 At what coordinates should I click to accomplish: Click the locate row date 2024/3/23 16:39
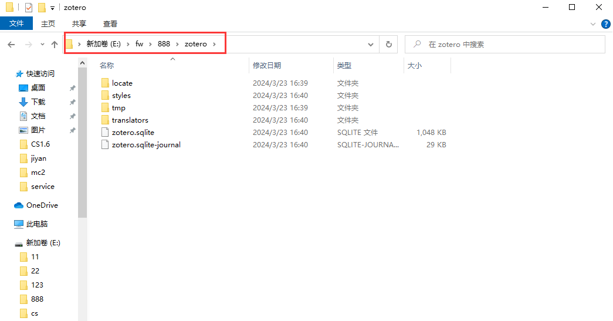[280, 83]
